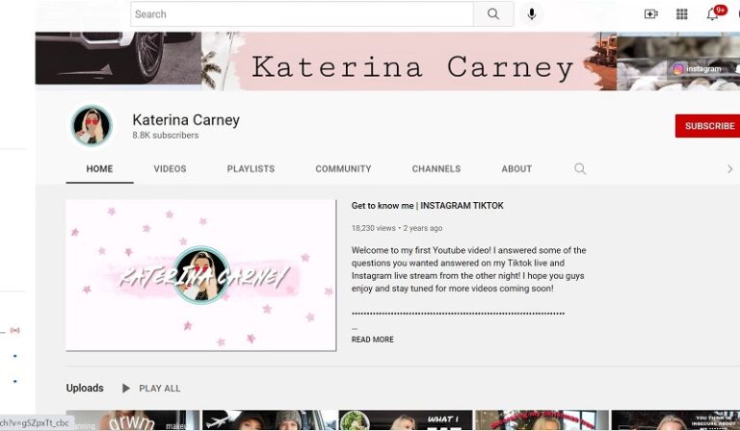The image size is (740, 431).
Task: Open the Christmas tree upload thumbnail
Action: click(542, 420)
